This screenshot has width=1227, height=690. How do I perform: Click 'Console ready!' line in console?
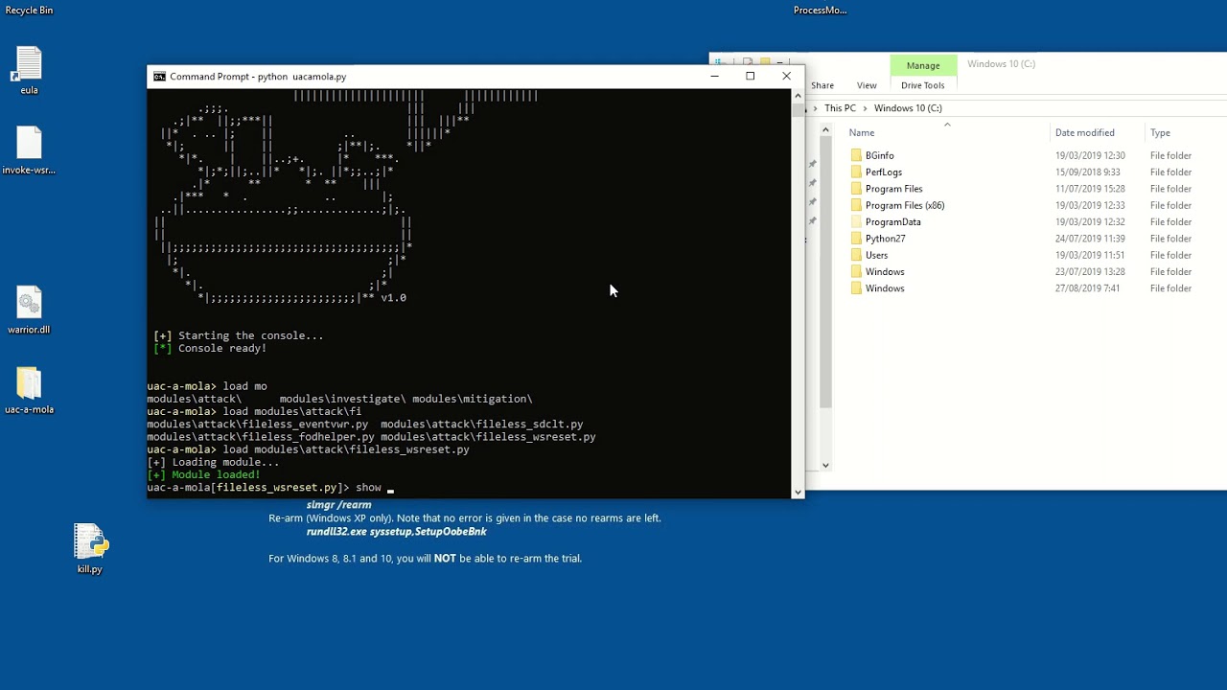(210, 349)
